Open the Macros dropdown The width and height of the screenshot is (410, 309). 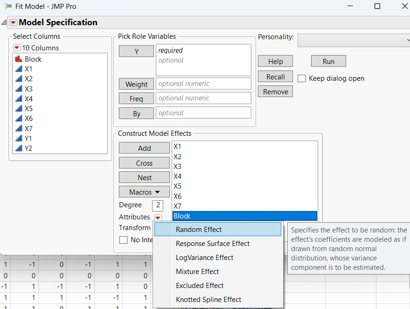pos(144,191)
